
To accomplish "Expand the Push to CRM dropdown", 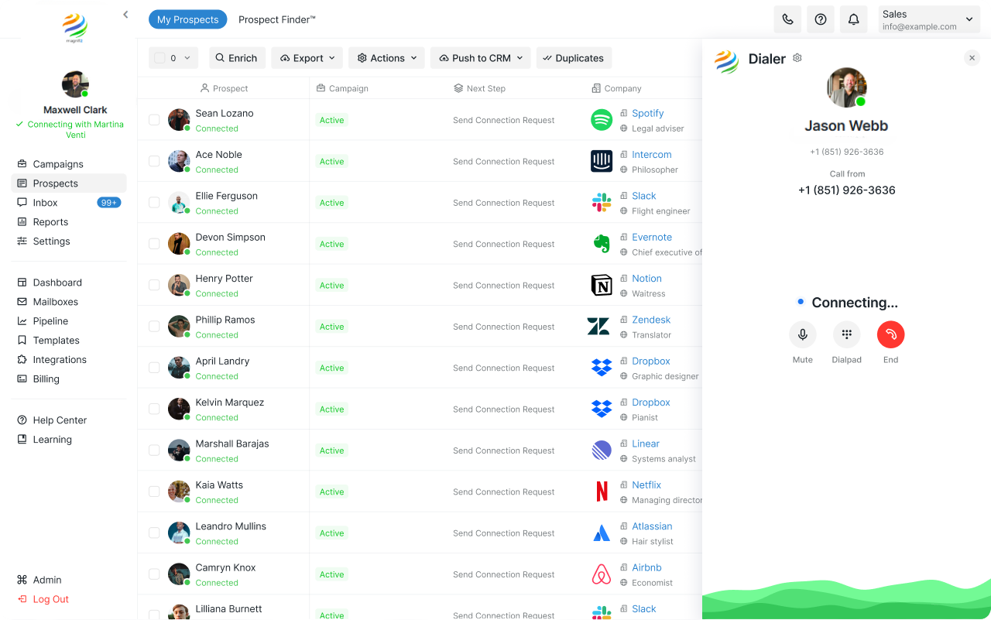I will tap(480, 58).
